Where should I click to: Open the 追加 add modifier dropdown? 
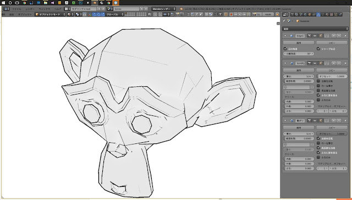click(315, 29)
